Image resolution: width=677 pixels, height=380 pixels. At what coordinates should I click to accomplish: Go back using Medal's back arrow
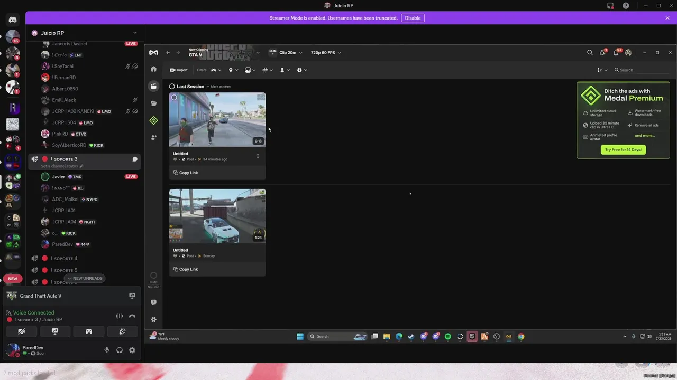coord(168,53)
